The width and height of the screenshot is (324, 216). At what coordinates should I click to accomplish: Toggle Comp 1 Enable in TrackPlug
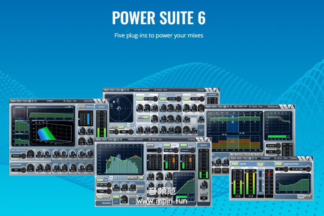[167, 145]
